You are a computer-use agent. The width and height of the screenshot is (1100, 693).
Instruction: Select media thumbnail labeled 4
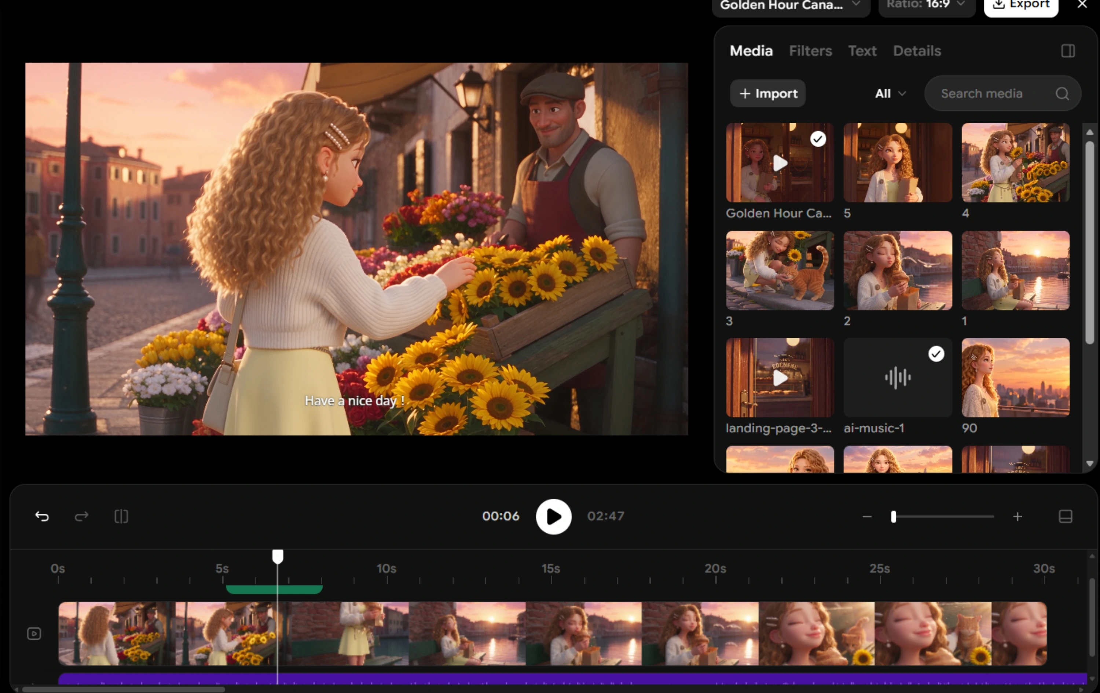pyautogui.click(x=1016, y=162)
